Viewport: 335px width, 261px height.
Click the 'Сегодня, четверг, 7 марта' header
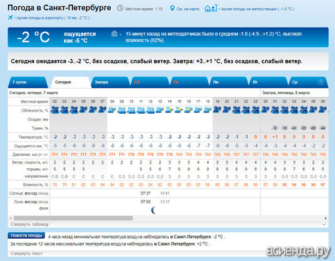(x=34, y=93)
